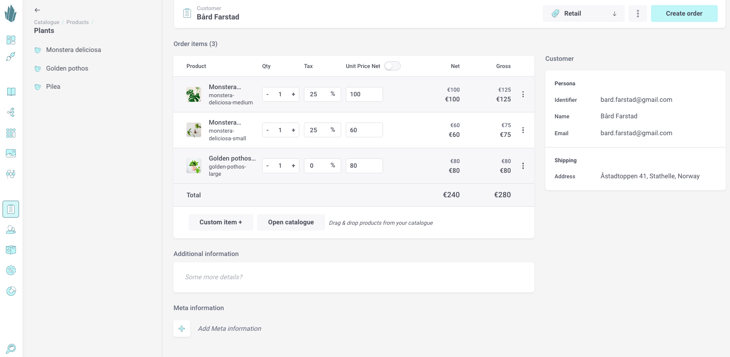Open the Retail price variant dropdown
Viewport: 730px width, 357px height.
click(x=583, y=14)
